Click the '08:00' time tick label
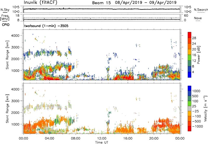The height and width of the screenshot is (144, 208). tap(76, 139)
